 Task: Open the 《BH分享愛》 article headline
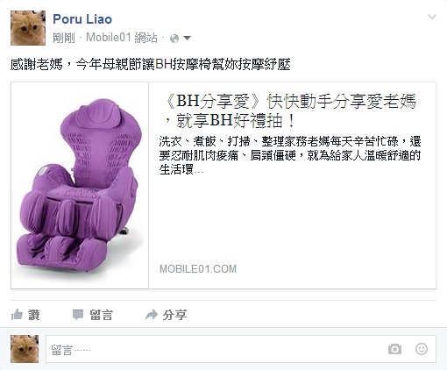point(290,110)
